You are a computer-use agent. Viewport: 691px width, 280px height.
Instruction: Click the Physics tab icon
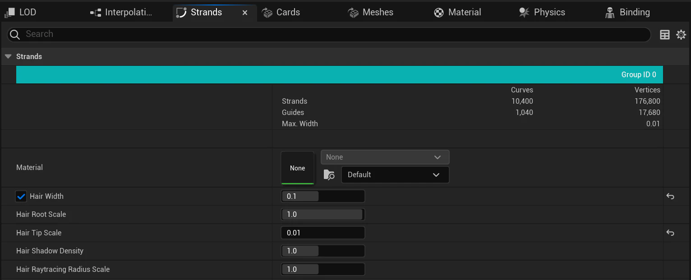coord(524,13)
